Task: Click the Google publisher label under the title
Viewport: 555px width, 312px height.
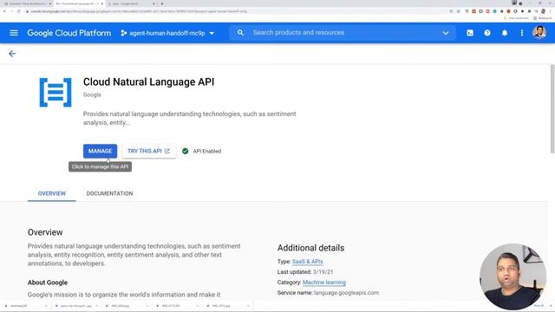Action: coord(92,94)
